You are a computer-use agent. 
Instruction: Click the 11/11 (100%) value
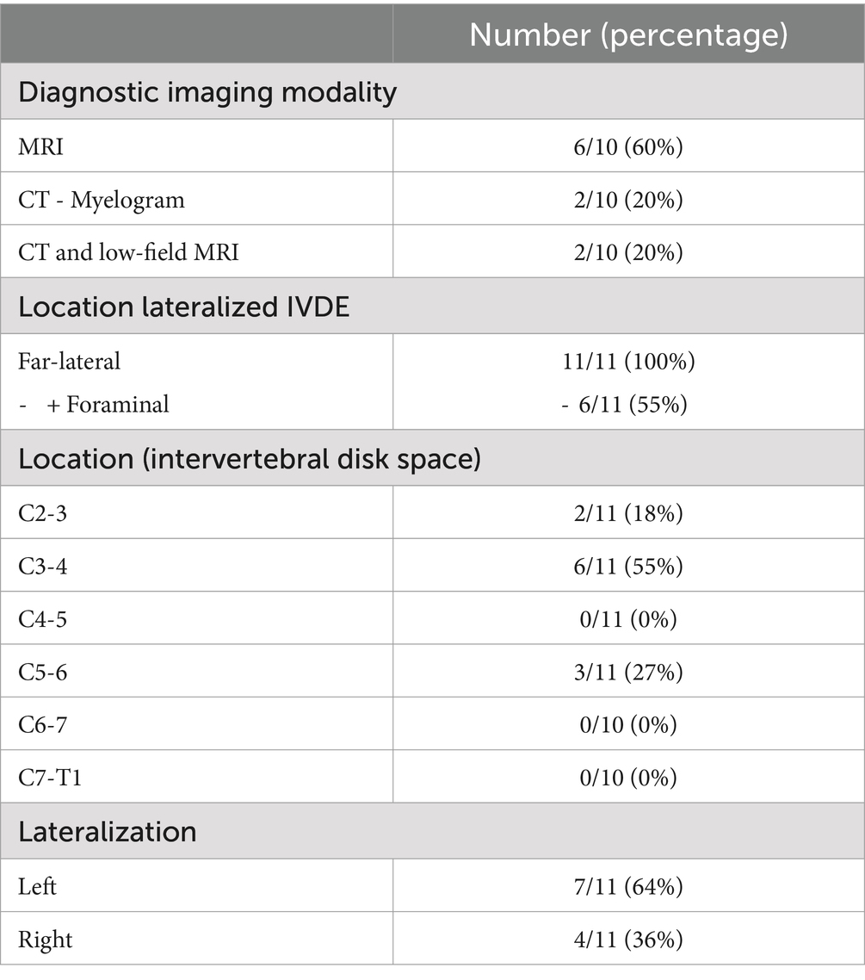coord(628,361)
